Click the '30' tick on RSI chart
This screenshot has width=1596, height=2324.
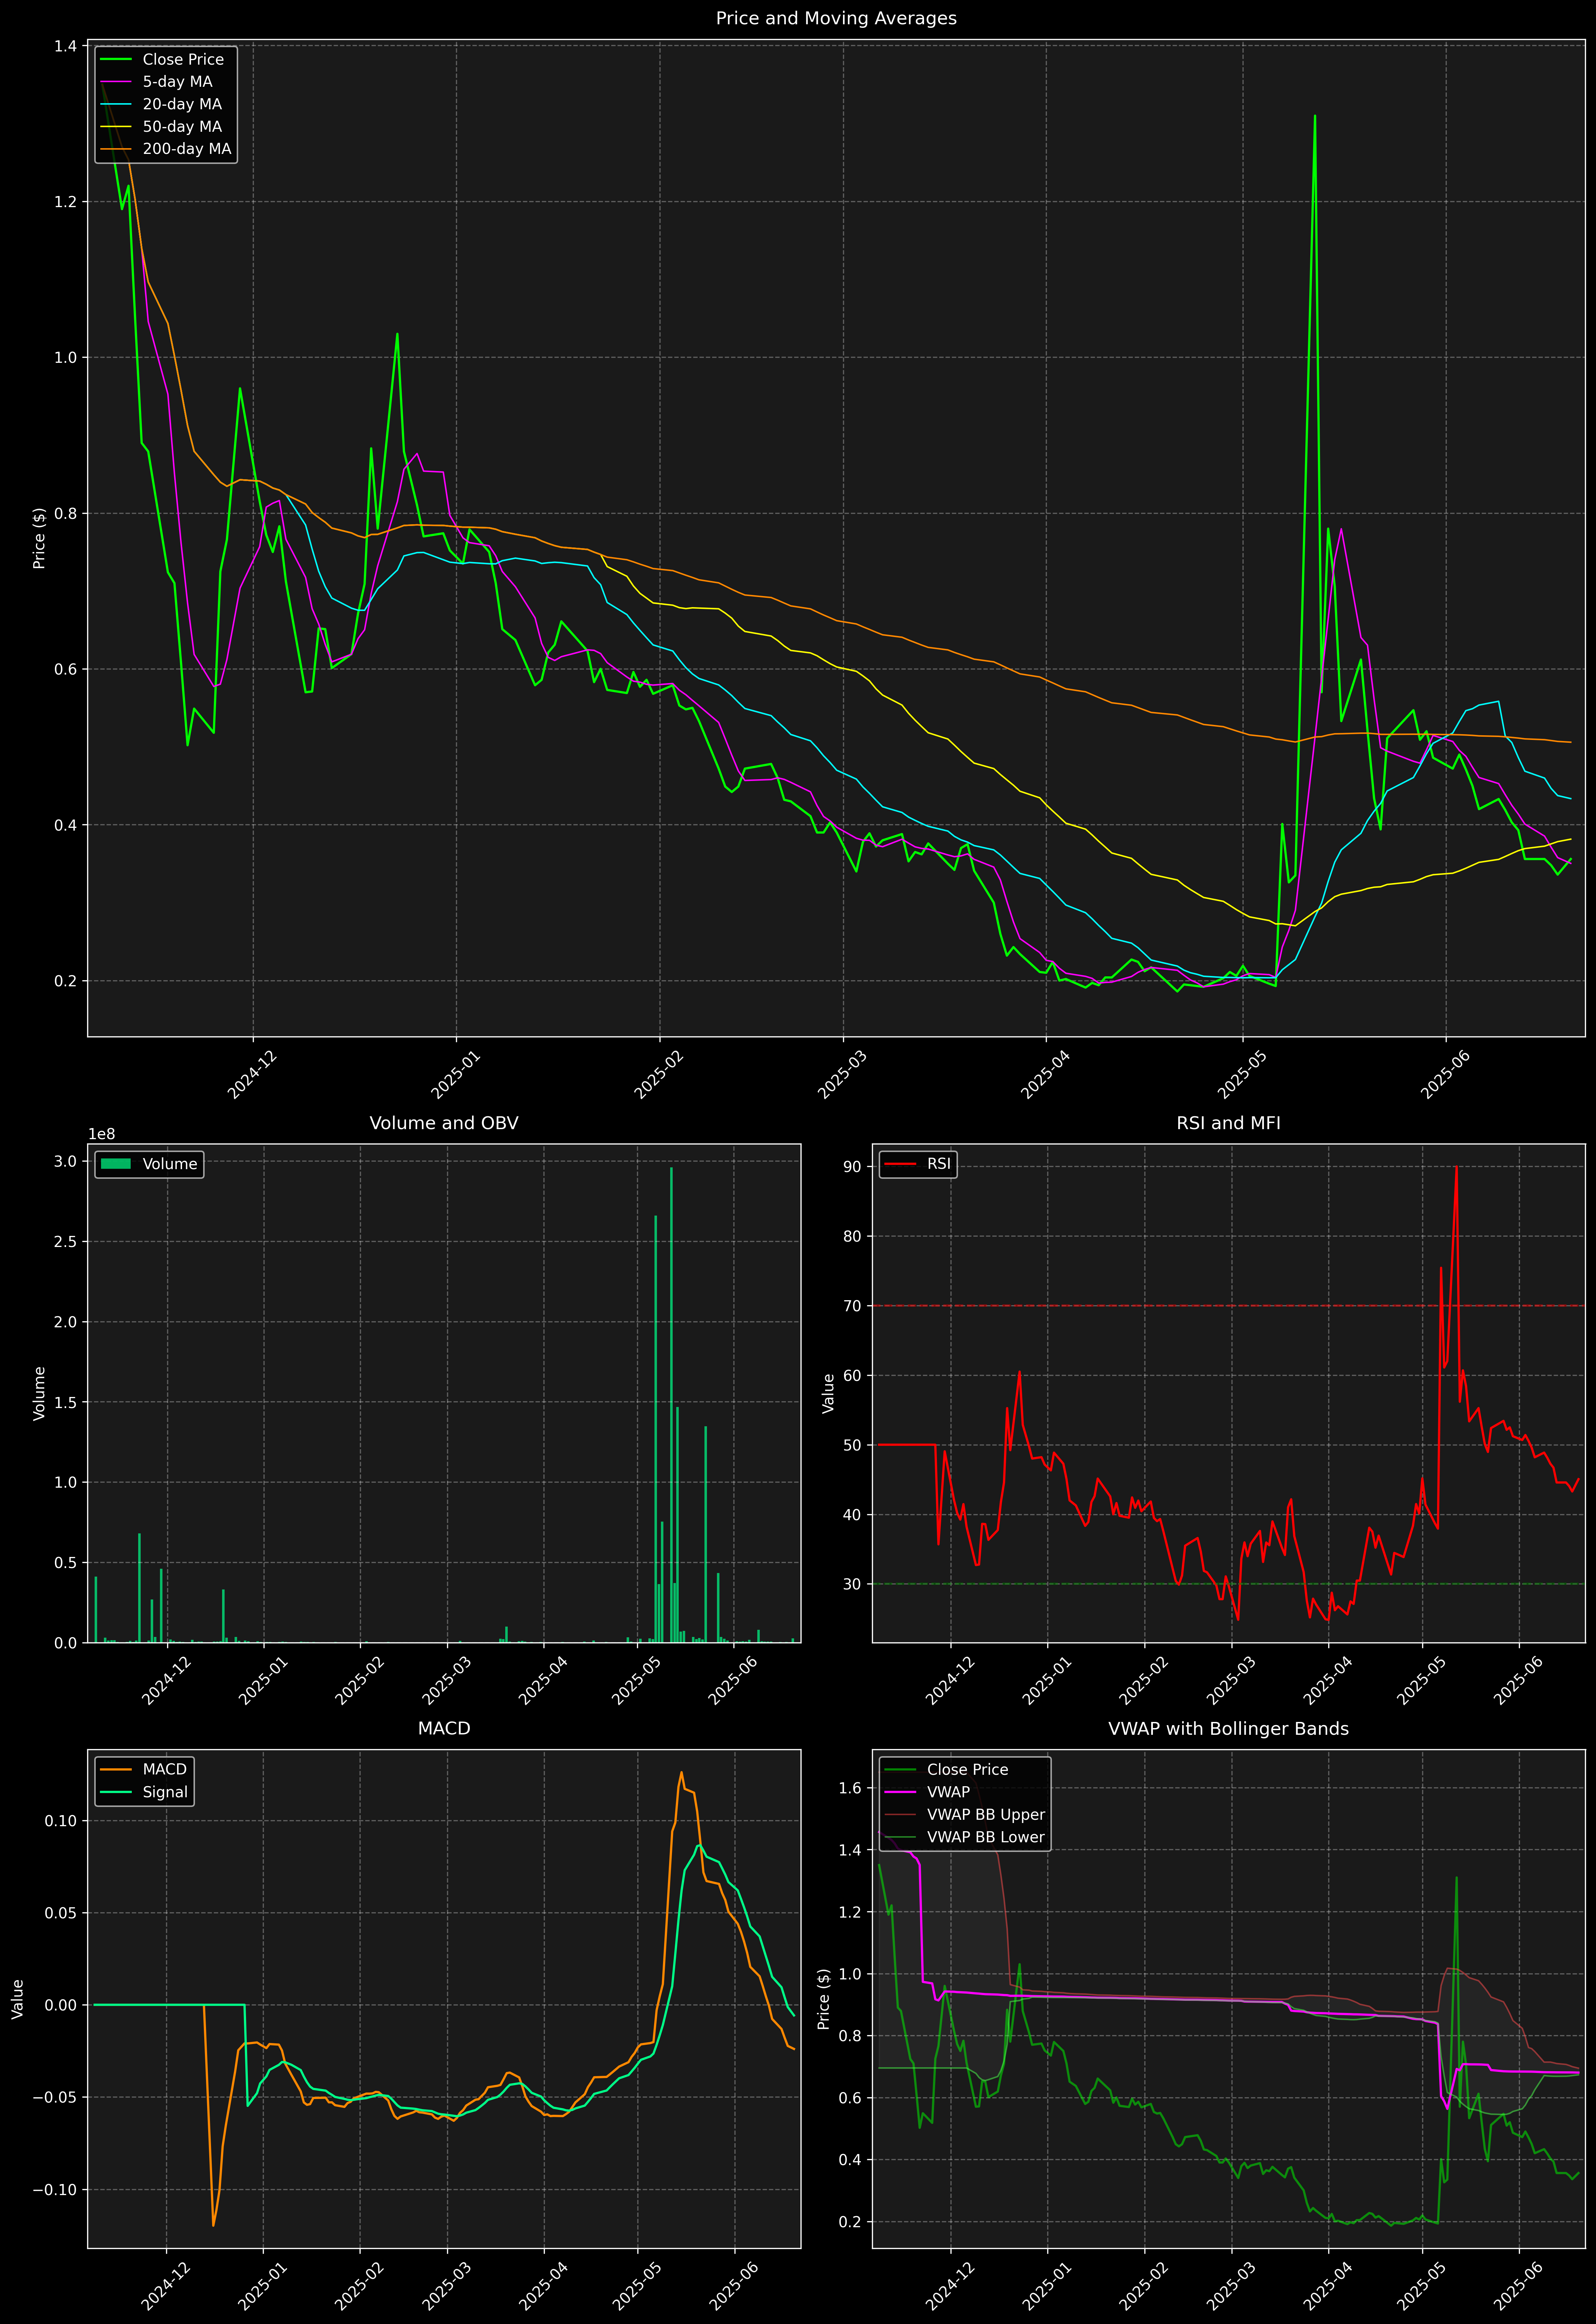(x=852, y=1584)
